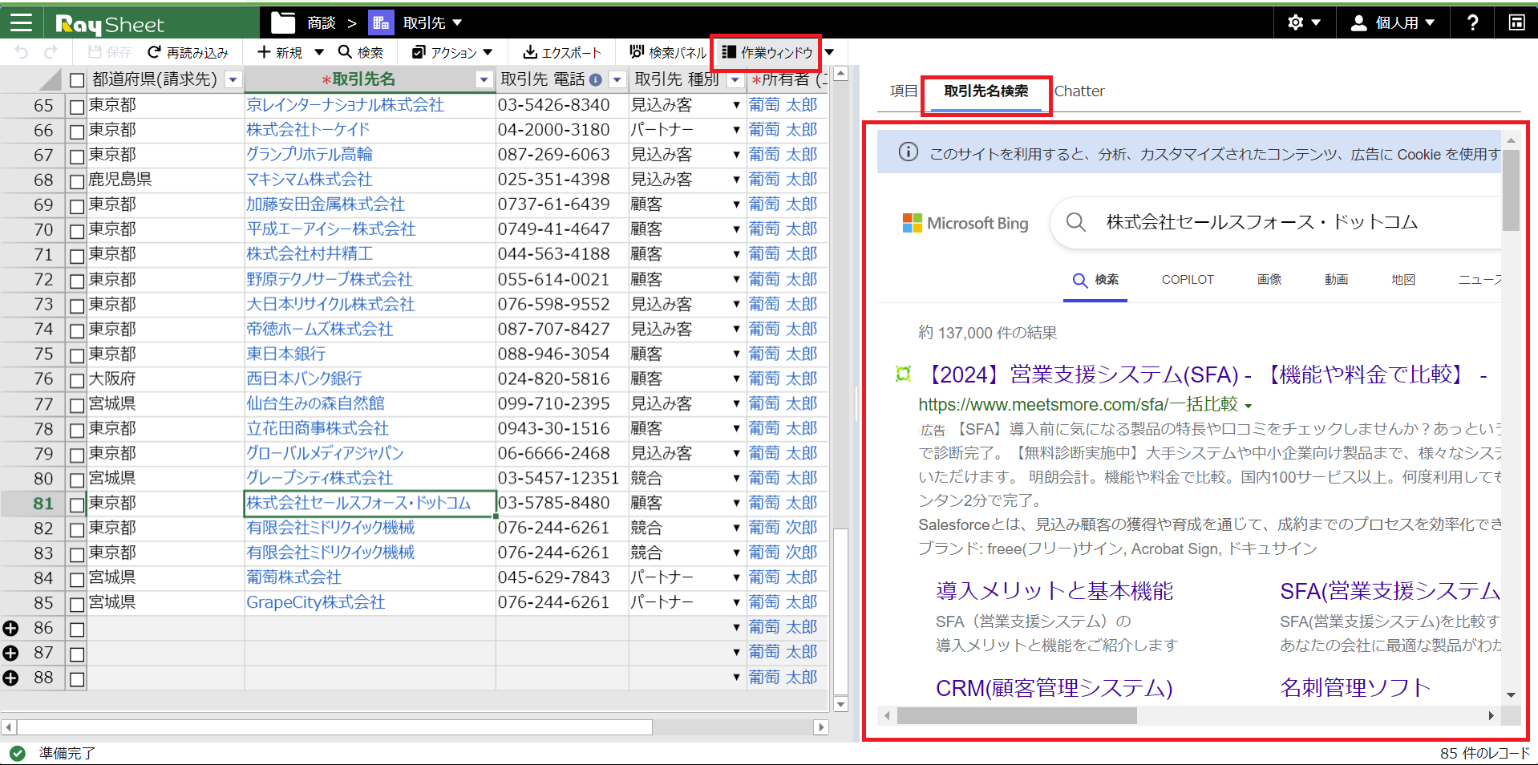Open the 個人用 user menu
The width and height of the screenshot is (1538, 765).
pyautogui.click(x=1392, y=22)
